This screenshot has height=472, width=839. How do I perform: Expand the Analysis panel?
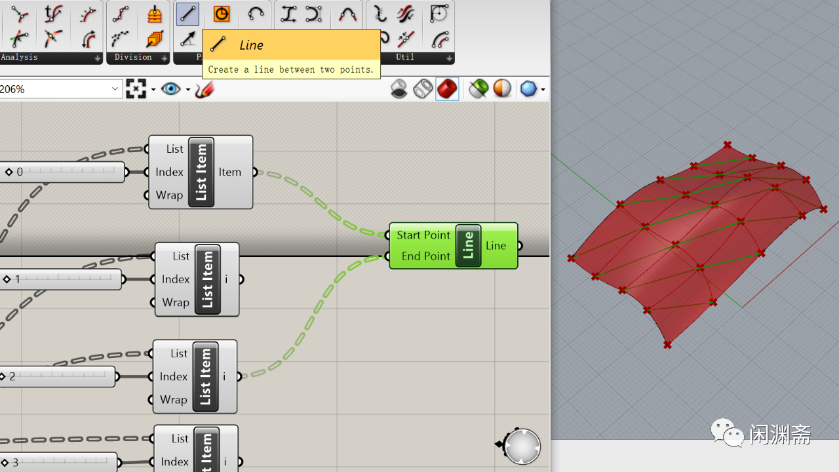98,58
